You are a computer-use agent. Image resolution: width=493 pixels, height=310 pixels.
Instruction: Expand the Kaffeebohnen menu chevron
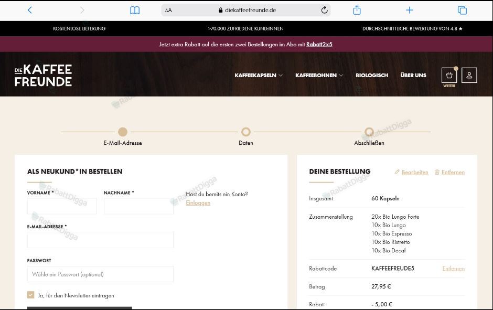click(x=341, y=76)
